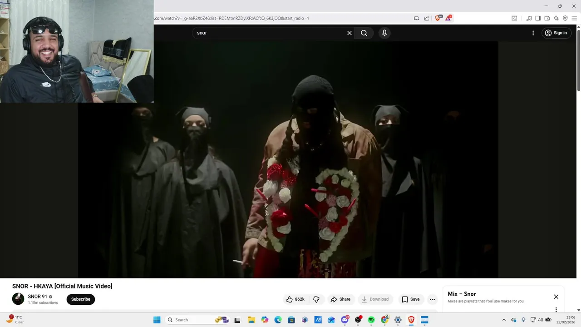Screen dimensions: 581x327
Task: Dislike the video with thumbs down
Action: point(316,299)
